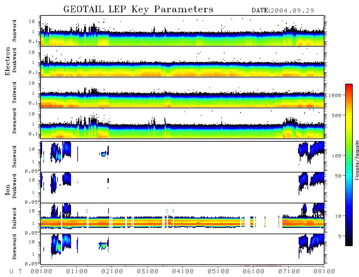Image resolution: width=359 pixels, height=277 pixels.
Task: Click the Ion 'Sunward' panel label
Action: pos(14,157)
